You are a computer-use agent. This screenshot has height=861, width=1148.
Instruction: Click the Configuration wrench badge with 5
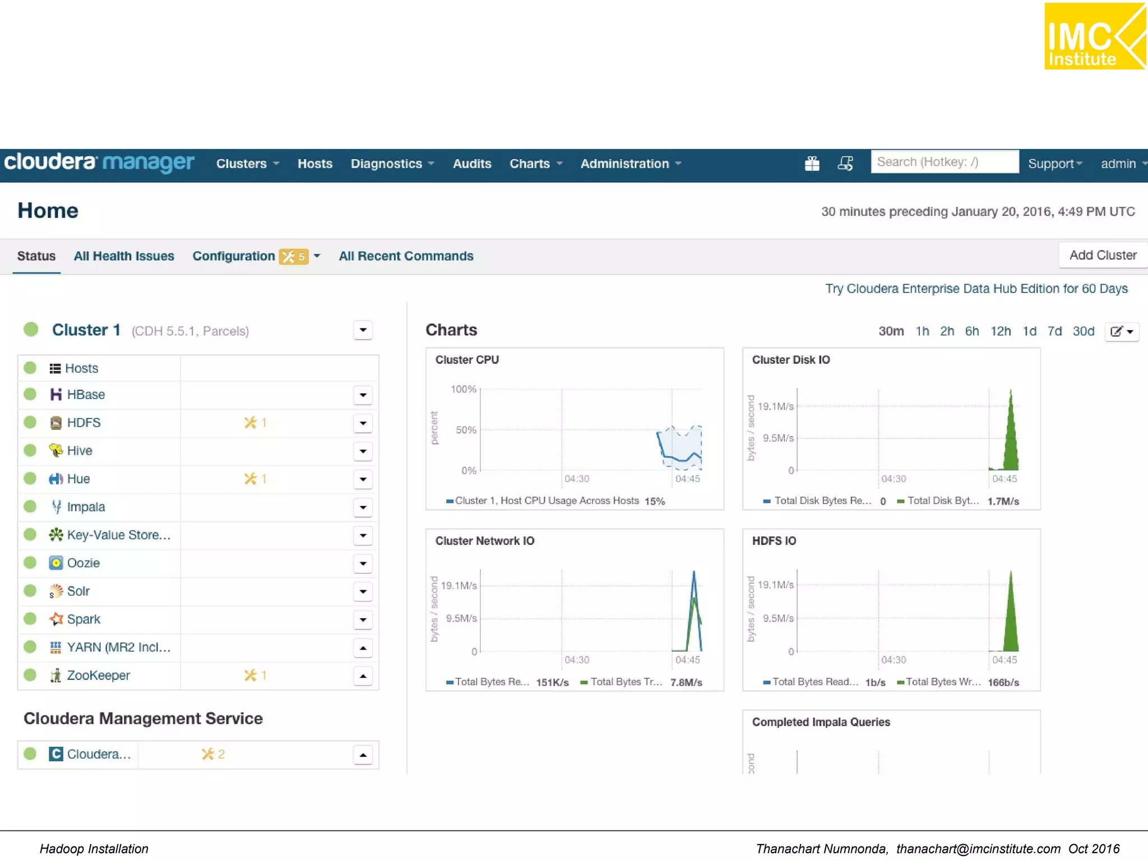(x=293, y=256)
